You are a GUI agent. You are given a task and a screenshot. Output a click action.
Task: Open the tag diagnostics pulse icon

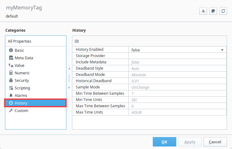[203, 11]
